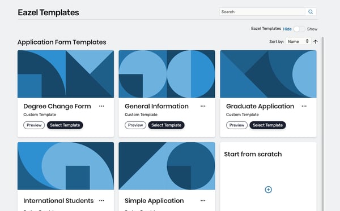340x211 pixels.
Task: Click the plus icon to start from scratch
Action: 268,190
